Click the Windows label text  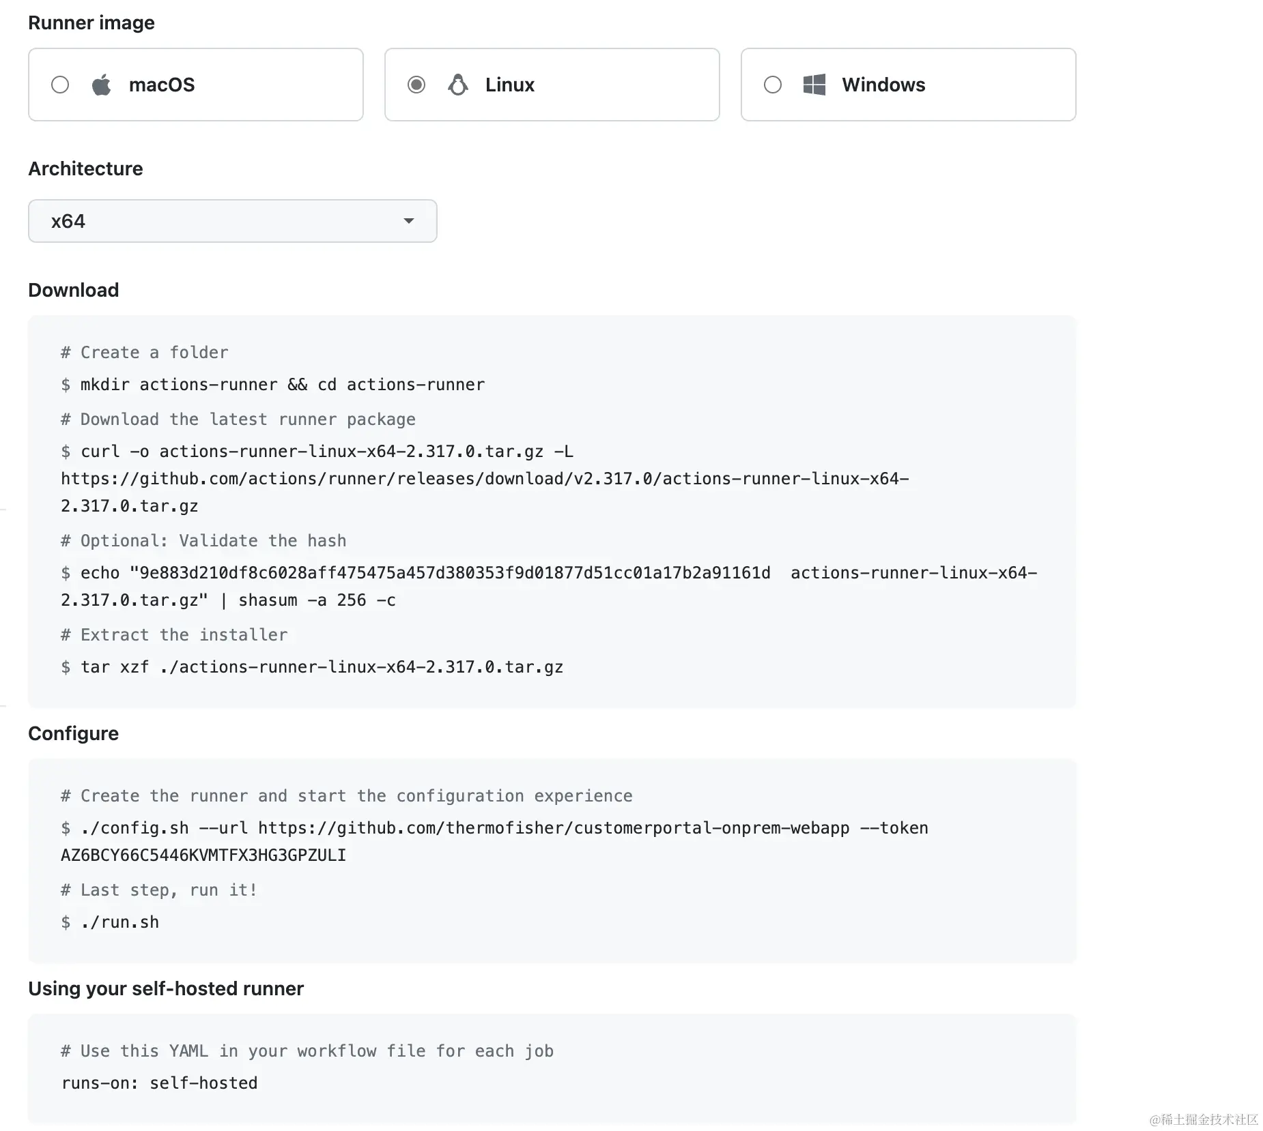click(x=883, y=85)
